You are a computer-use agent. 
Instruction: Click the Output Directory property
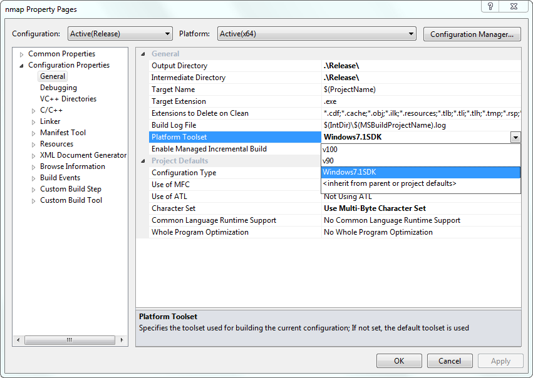pos(235,66)
